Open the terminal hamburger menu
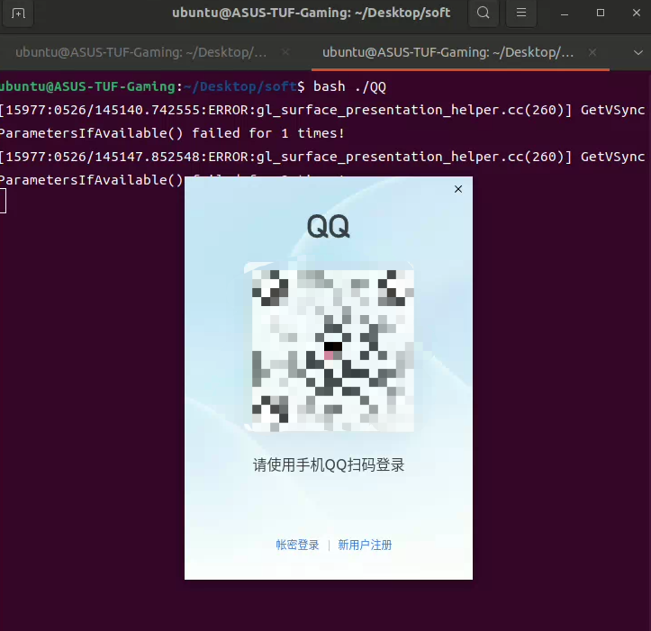This screenshot has height=631, width=651. coord(521,13)
